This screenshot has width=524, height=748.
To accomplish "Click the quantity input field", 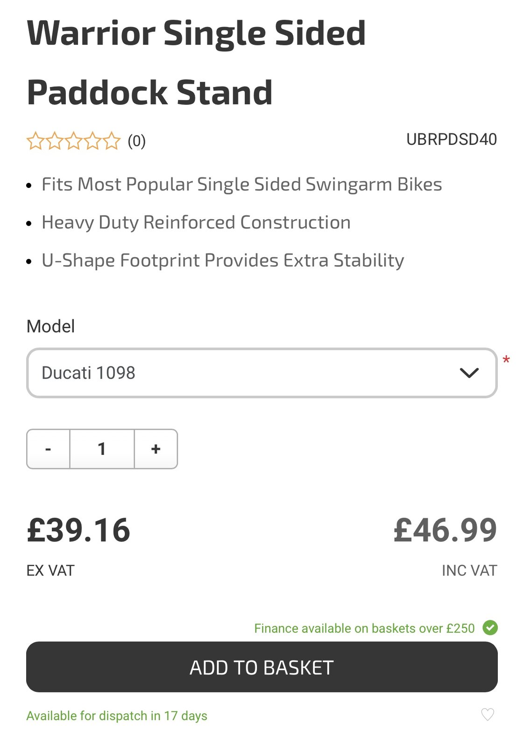I will click(x=102, y=449).
